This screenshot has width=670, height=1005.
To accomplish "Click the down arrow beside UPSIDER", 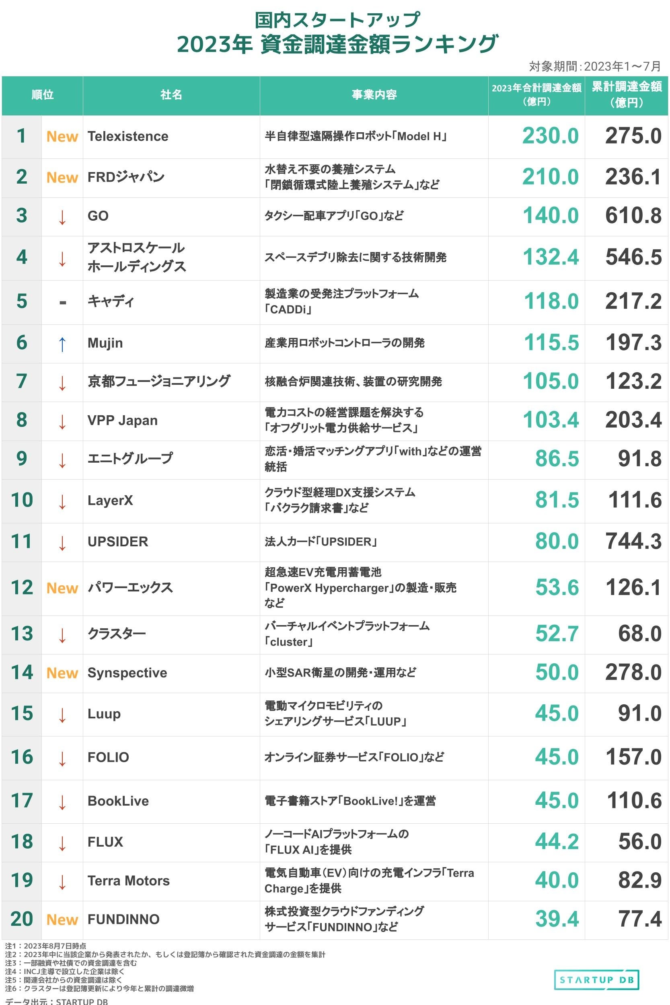I will (62, 542).
